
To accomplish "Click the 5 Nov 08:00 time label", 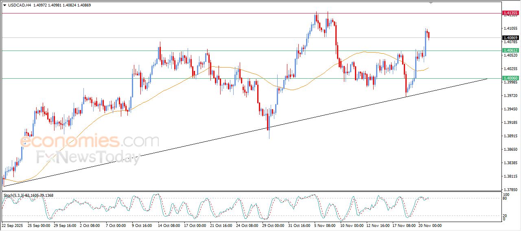I will (324, 225).
